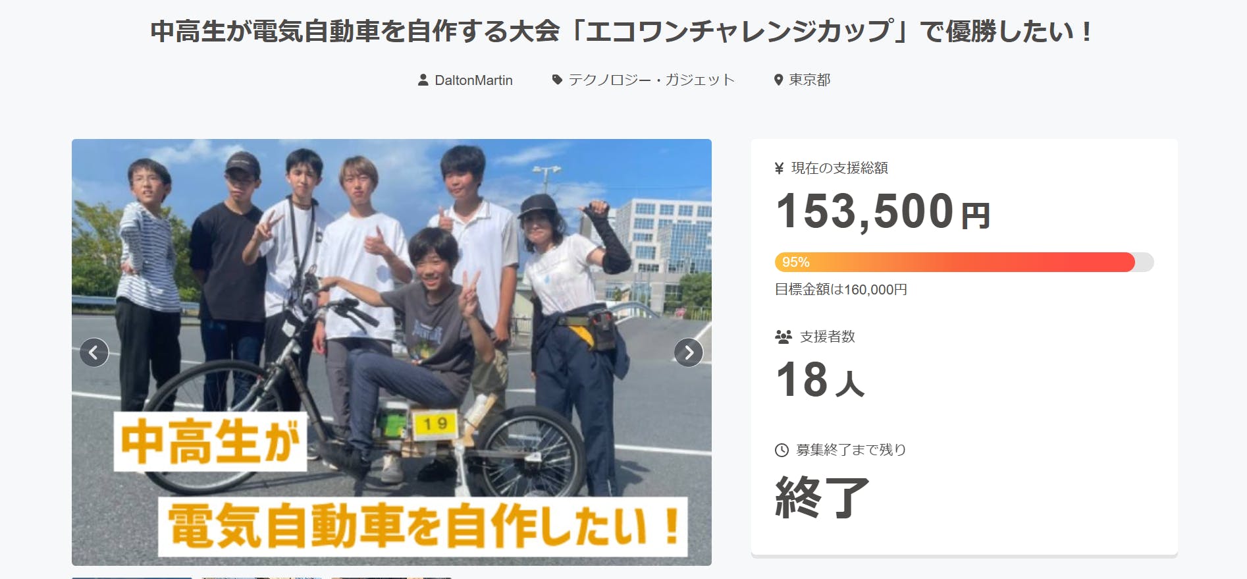Click the next image arrow on carousel
The image size is (1247, 579).
[x=689, y=352]
